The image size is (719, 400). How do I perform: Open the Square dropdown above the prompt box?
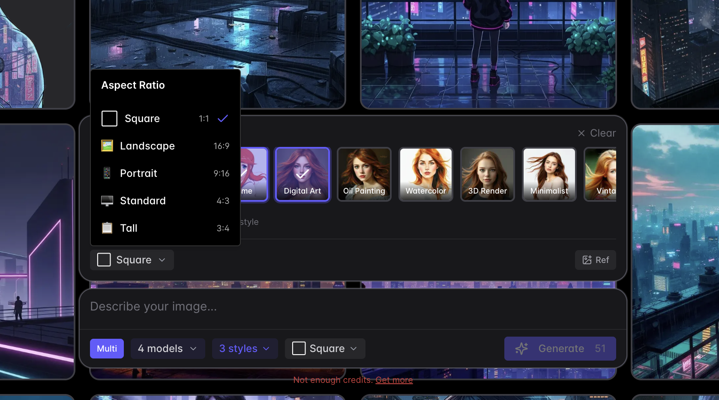tap(132, 260)
